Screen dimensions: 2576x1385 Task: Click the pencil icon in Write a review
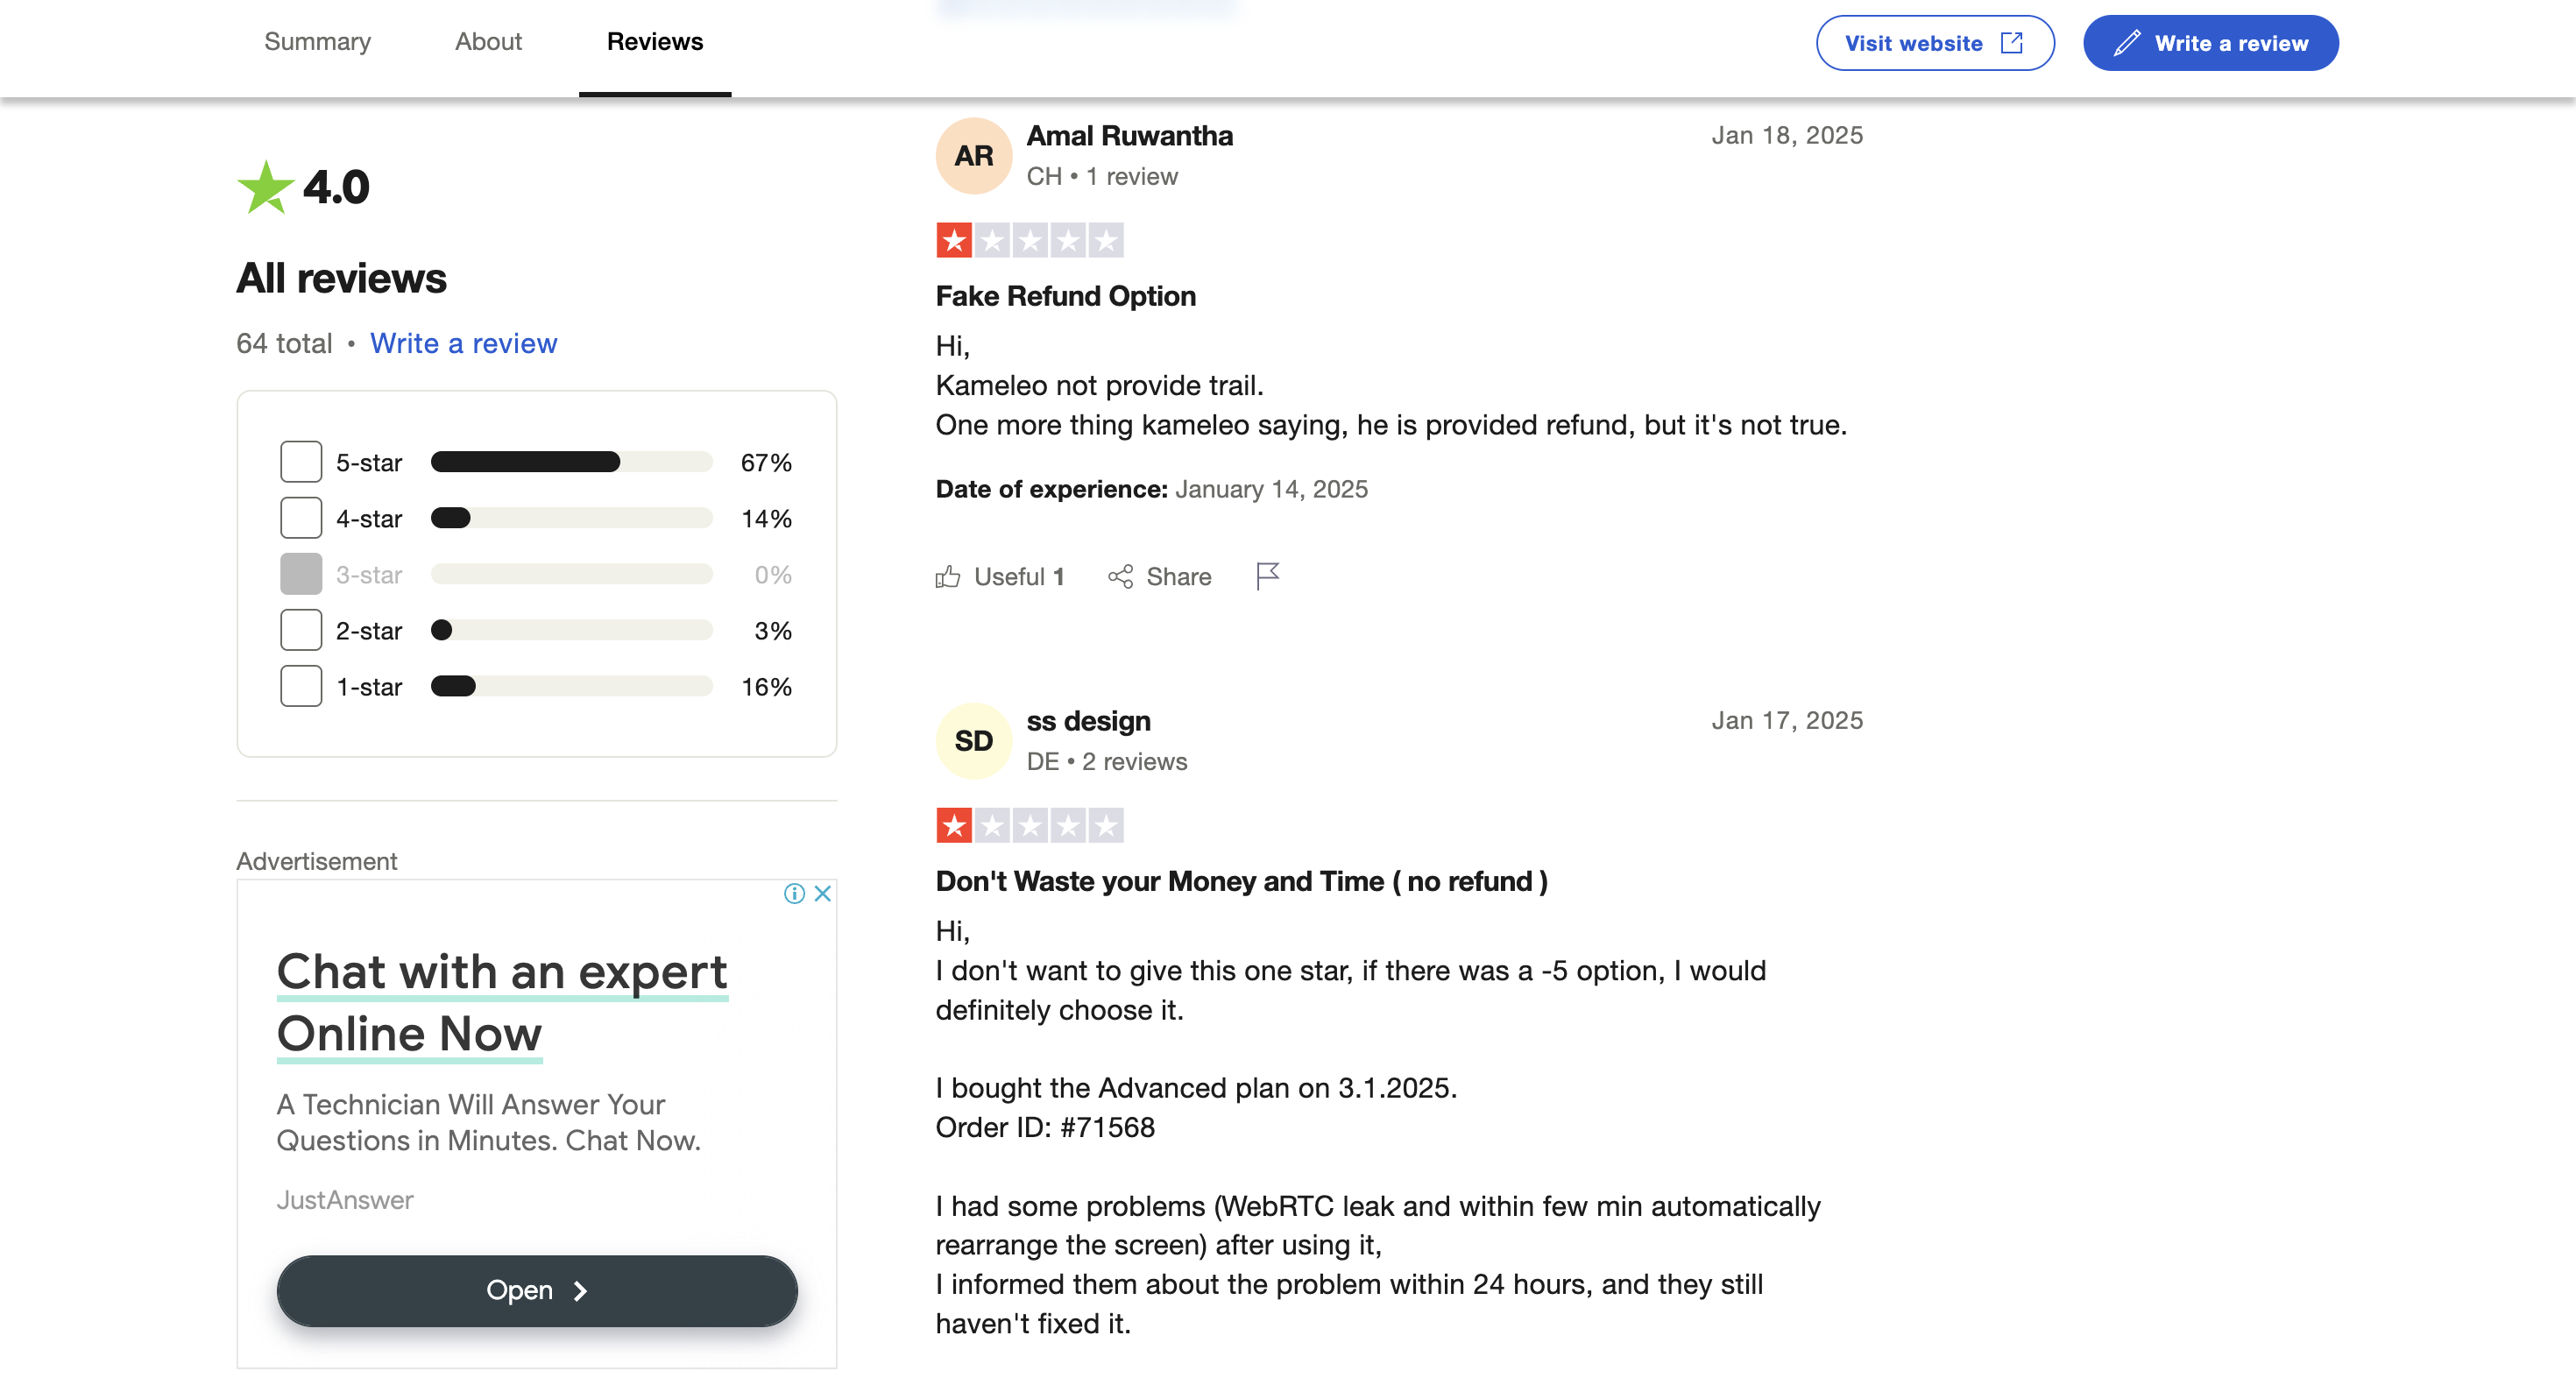tap(2127, 43)
